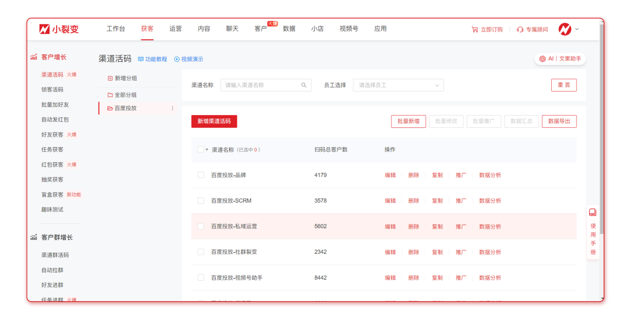
Task: Click the 小裂变 logo icon
Action: [44, 29]
